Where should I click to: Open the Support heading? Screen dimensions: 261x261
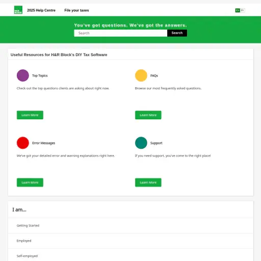coord(156,143)
